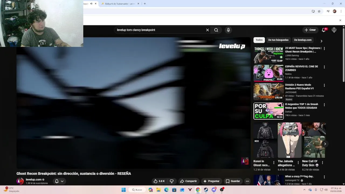This screenshot has height=194, width=345.
Task: Open options for The Jahoda allegations short
Action: tap(298, 163)
